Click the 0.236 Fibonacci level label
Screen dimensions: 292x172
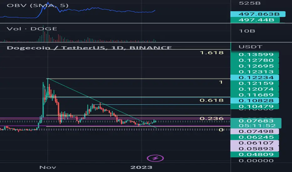click(x=211, y=119)
